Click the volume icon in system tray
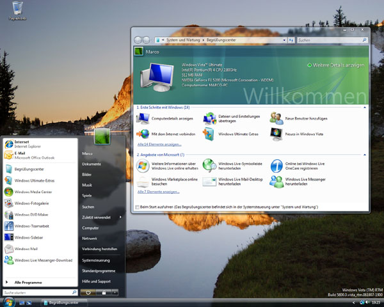This screenshot has height=307, width=384. tap(367, 303)
